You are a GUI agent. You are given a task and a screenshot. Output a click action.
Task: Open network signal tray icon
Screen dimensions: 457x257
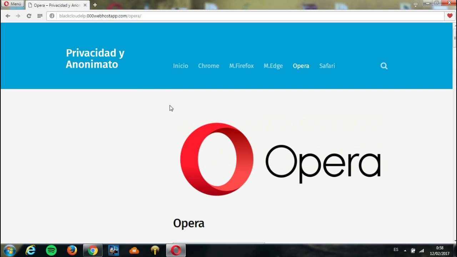(x=422, y=251)
